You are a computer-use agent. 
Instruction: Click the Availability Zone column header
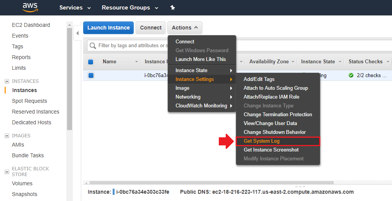click(269, 62)
